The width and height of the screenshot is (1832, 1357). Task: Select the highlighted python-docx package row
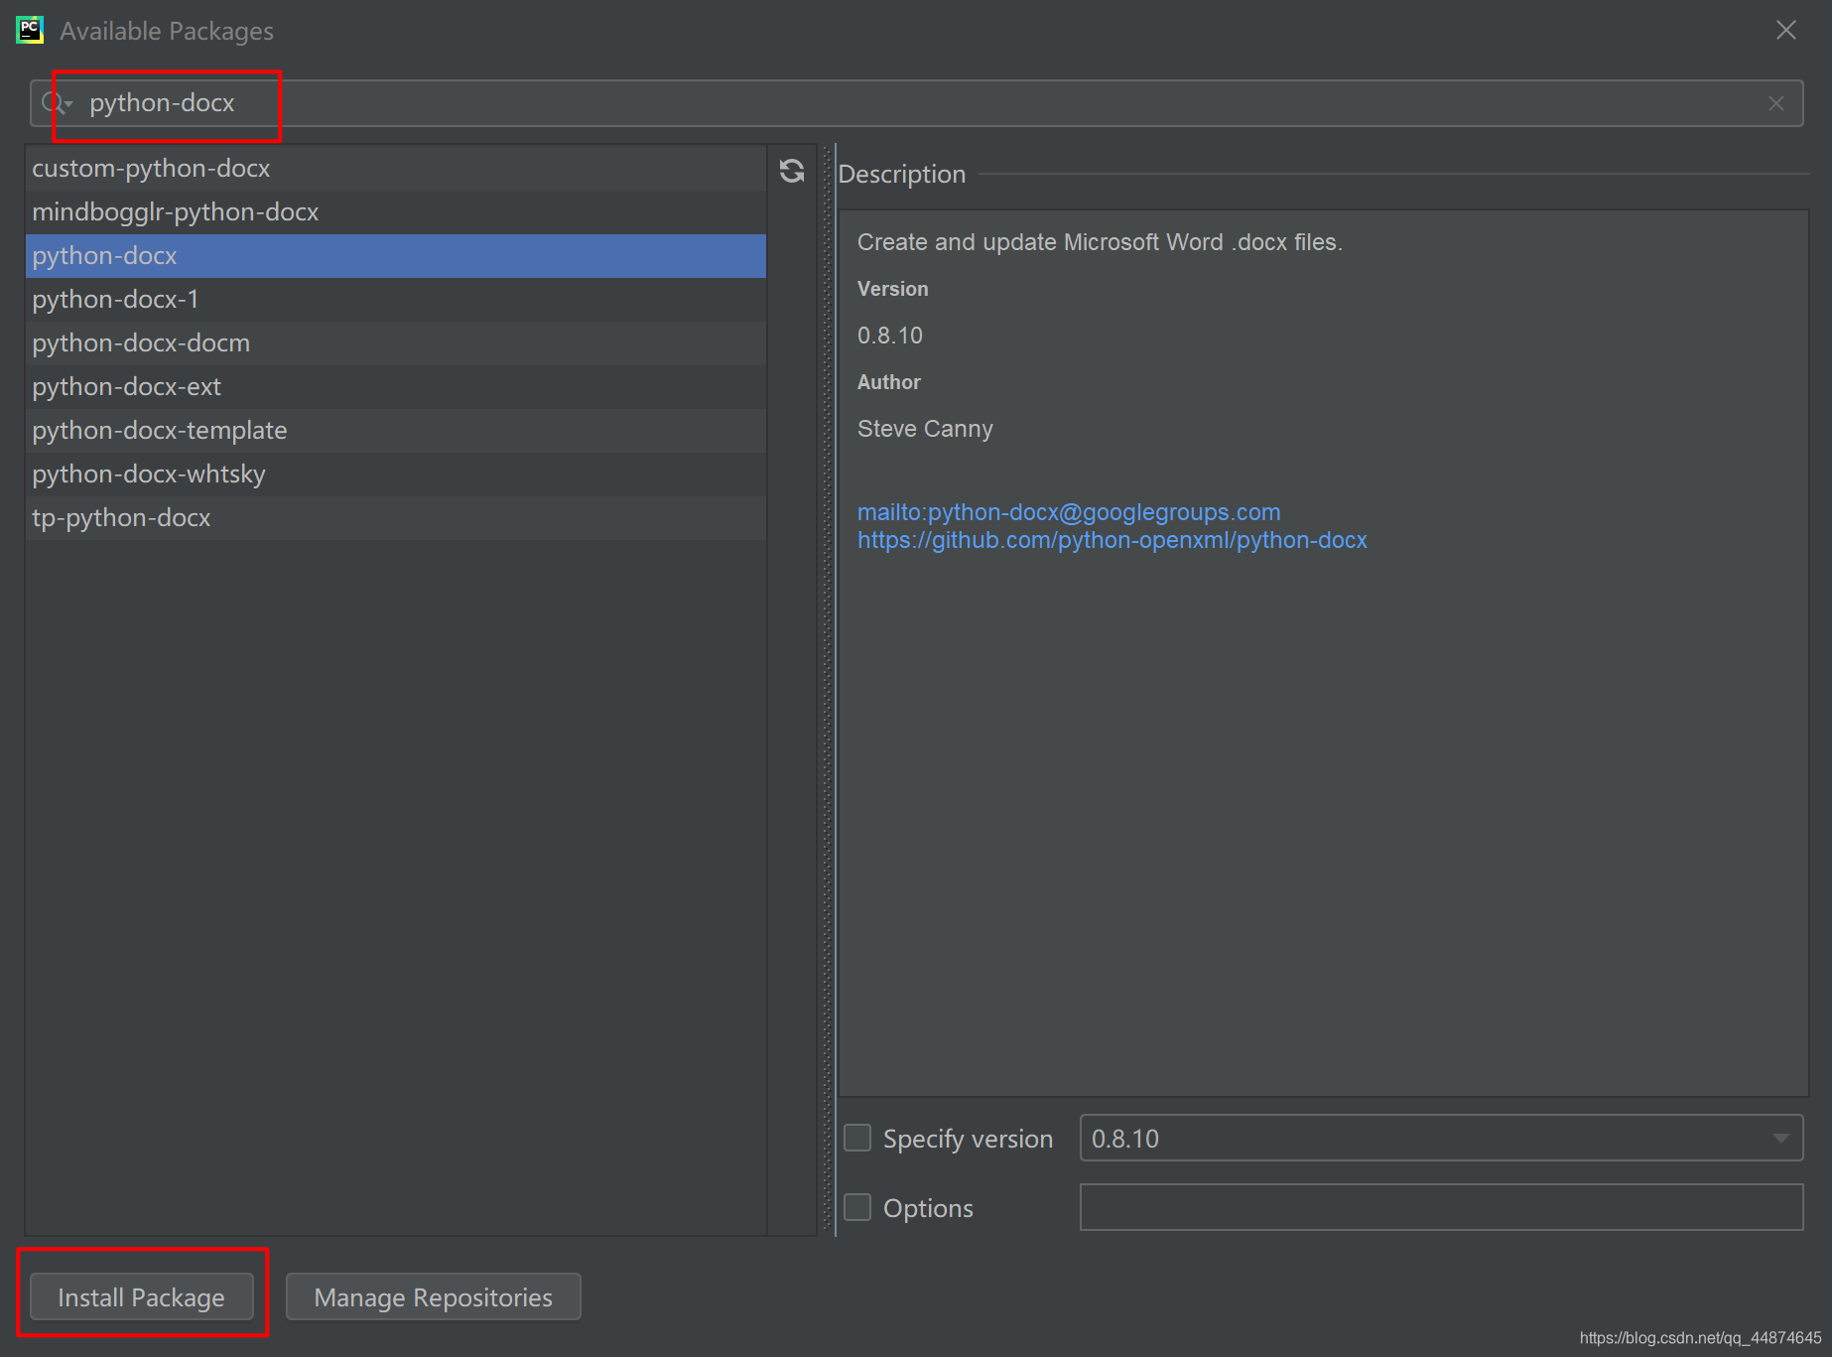(395, 256)
